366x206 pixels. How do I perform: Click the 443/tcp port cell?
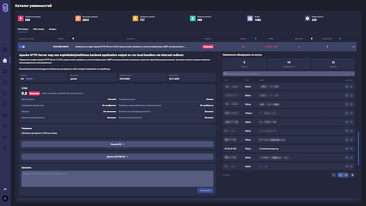248,113
